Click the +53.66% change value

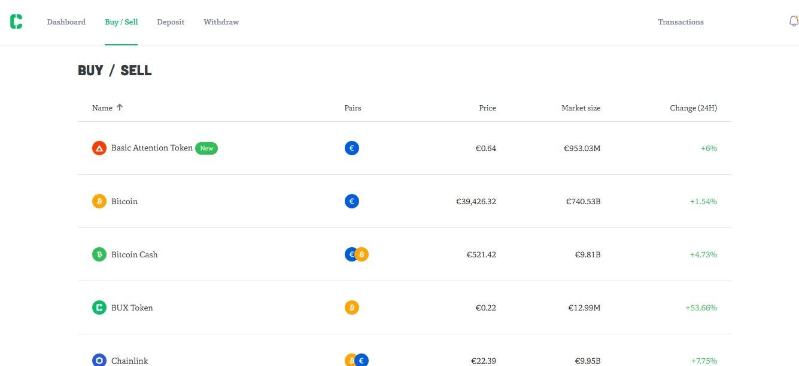(701, 307)
